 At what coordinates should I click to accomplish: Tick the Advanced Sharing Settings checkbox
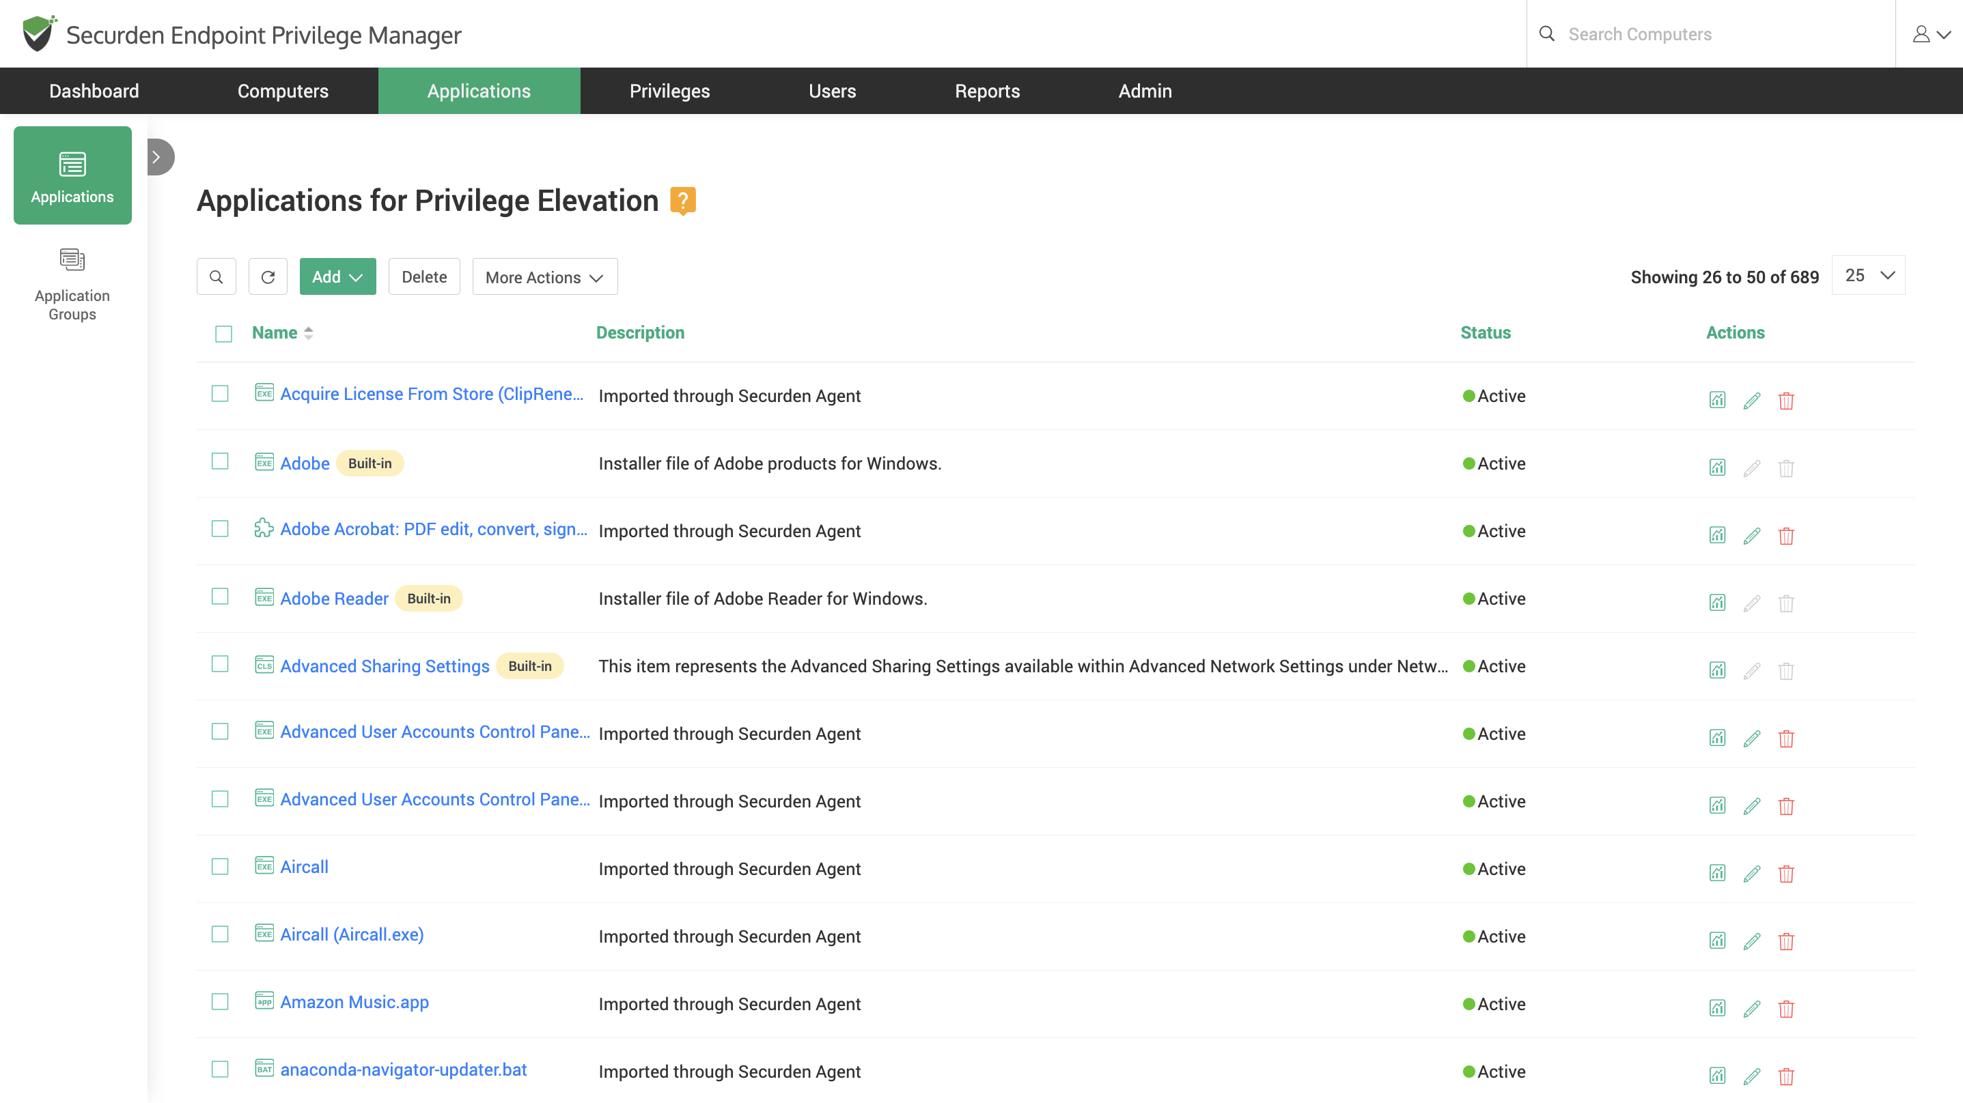tap(220, 664)
